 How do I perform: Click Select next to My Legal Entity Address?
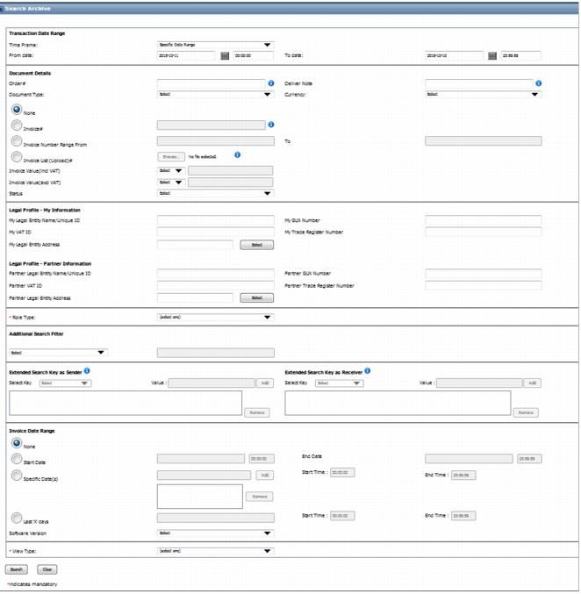click(x=256, y=245)
